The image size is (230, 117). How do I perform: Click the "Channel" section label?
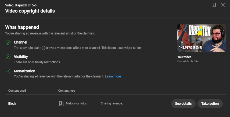pyautogui.click(x=20, y=42)
